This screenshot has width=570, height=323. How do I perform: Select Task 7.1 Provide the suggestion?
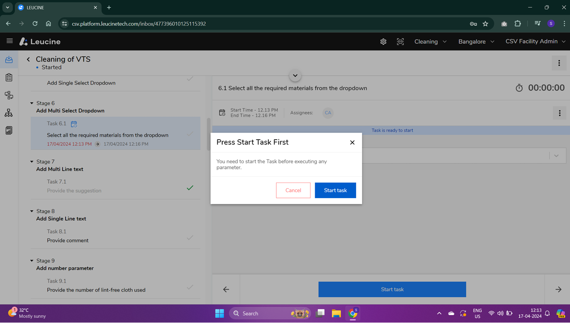click(89, 185)
